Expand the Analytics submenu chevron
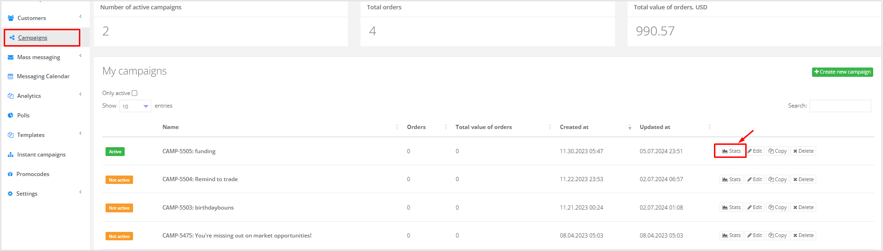This screenshot has width=883, height=251. tap(80, 95)
